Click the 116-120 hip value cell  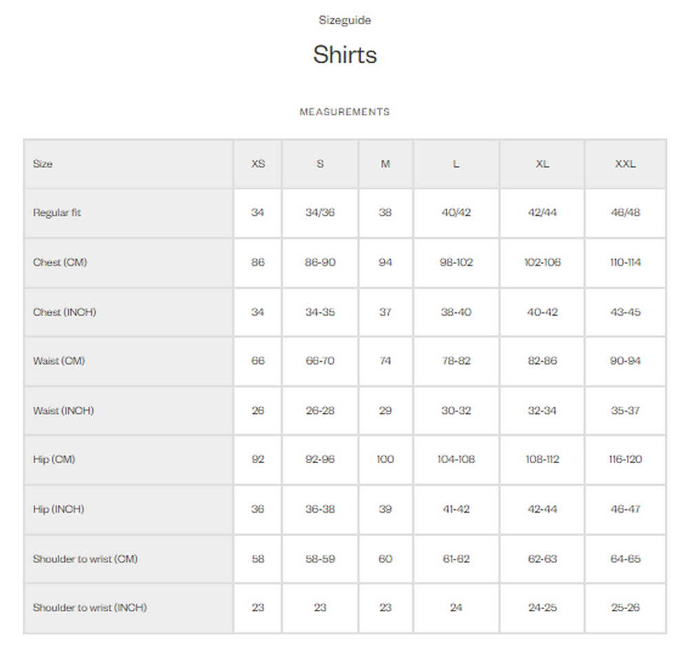(626, 459)
